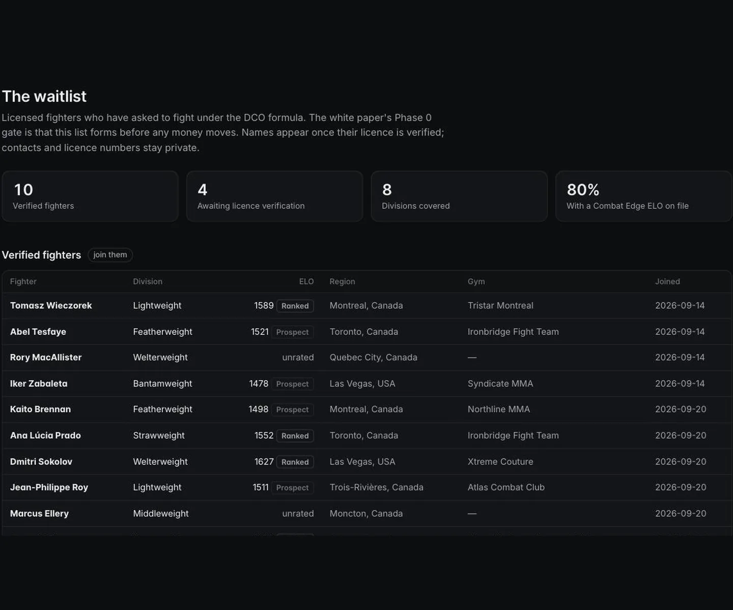The image size is (733, 610).
Task: Select the Region column header
Action: [x=342, y=281]
